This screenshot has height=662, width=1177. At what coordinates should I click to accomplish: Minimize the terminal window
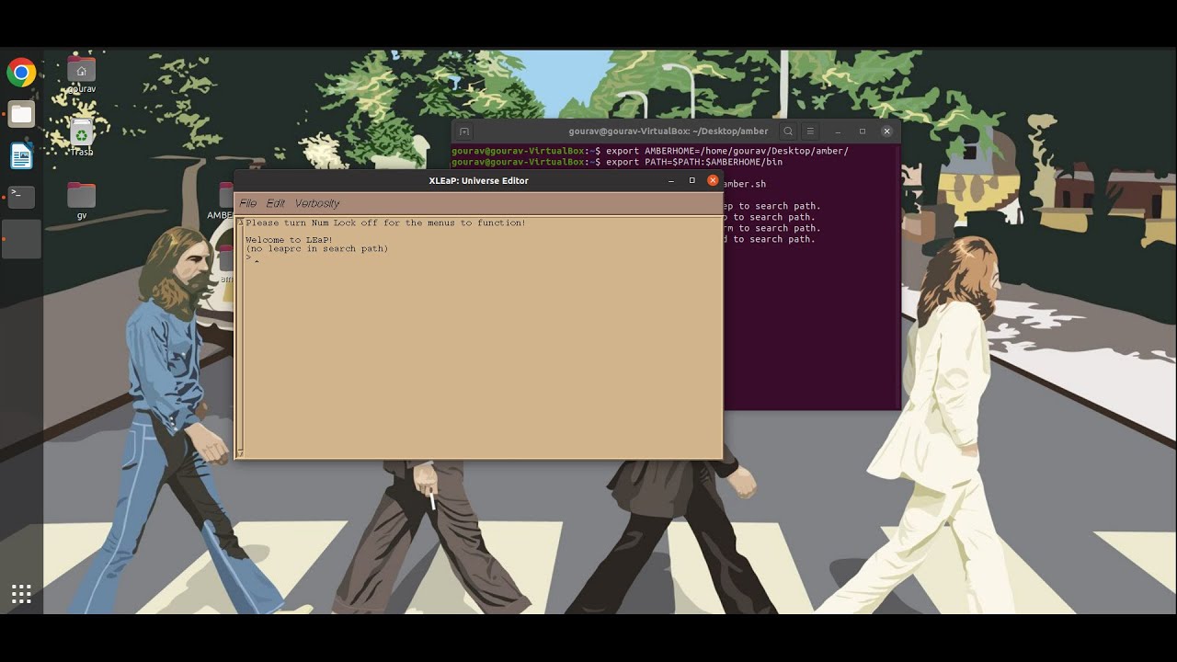[x=838, y=131]
